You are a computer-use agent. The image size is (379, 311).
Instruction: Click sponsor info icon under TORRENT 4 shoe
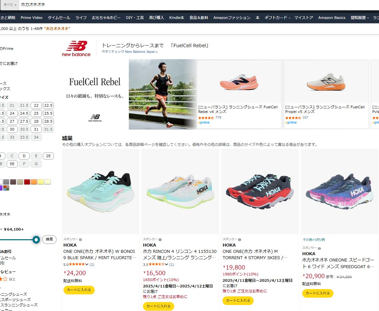click(x=239, y=240)
